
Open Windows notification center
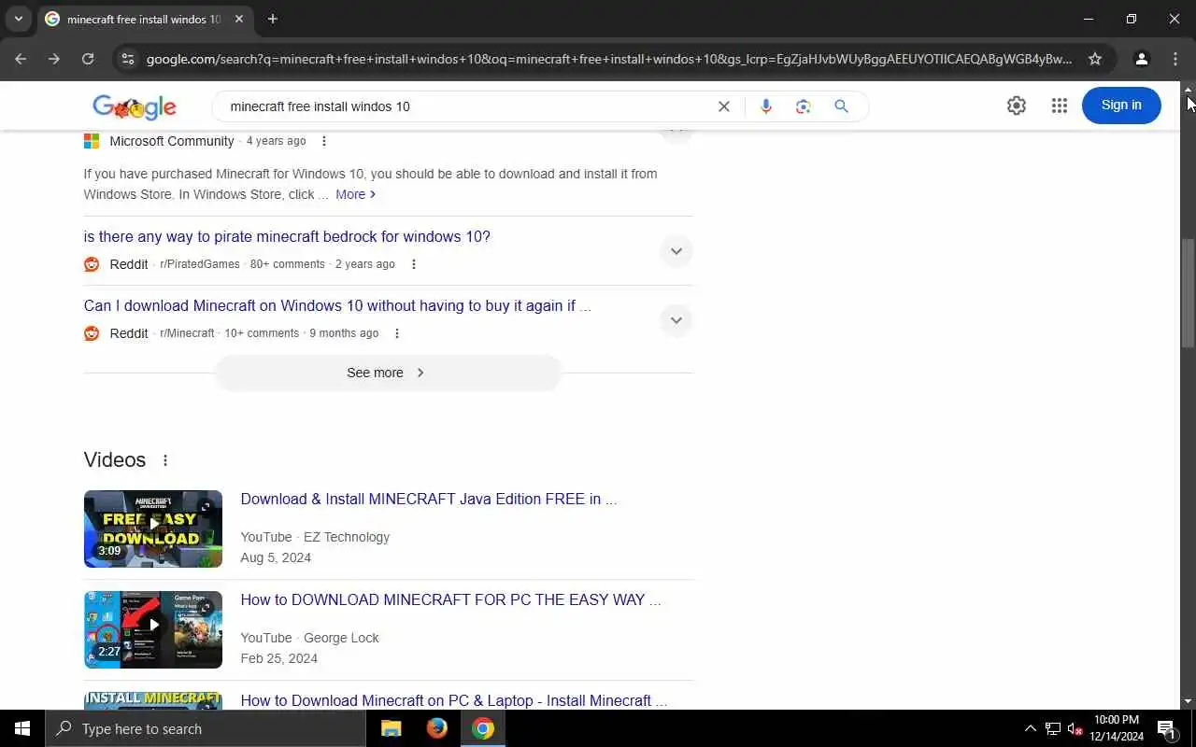click(1166, 728)
